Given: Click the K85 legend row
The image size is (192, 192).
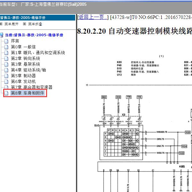Looking at the screenshot, I should point(154,62).
